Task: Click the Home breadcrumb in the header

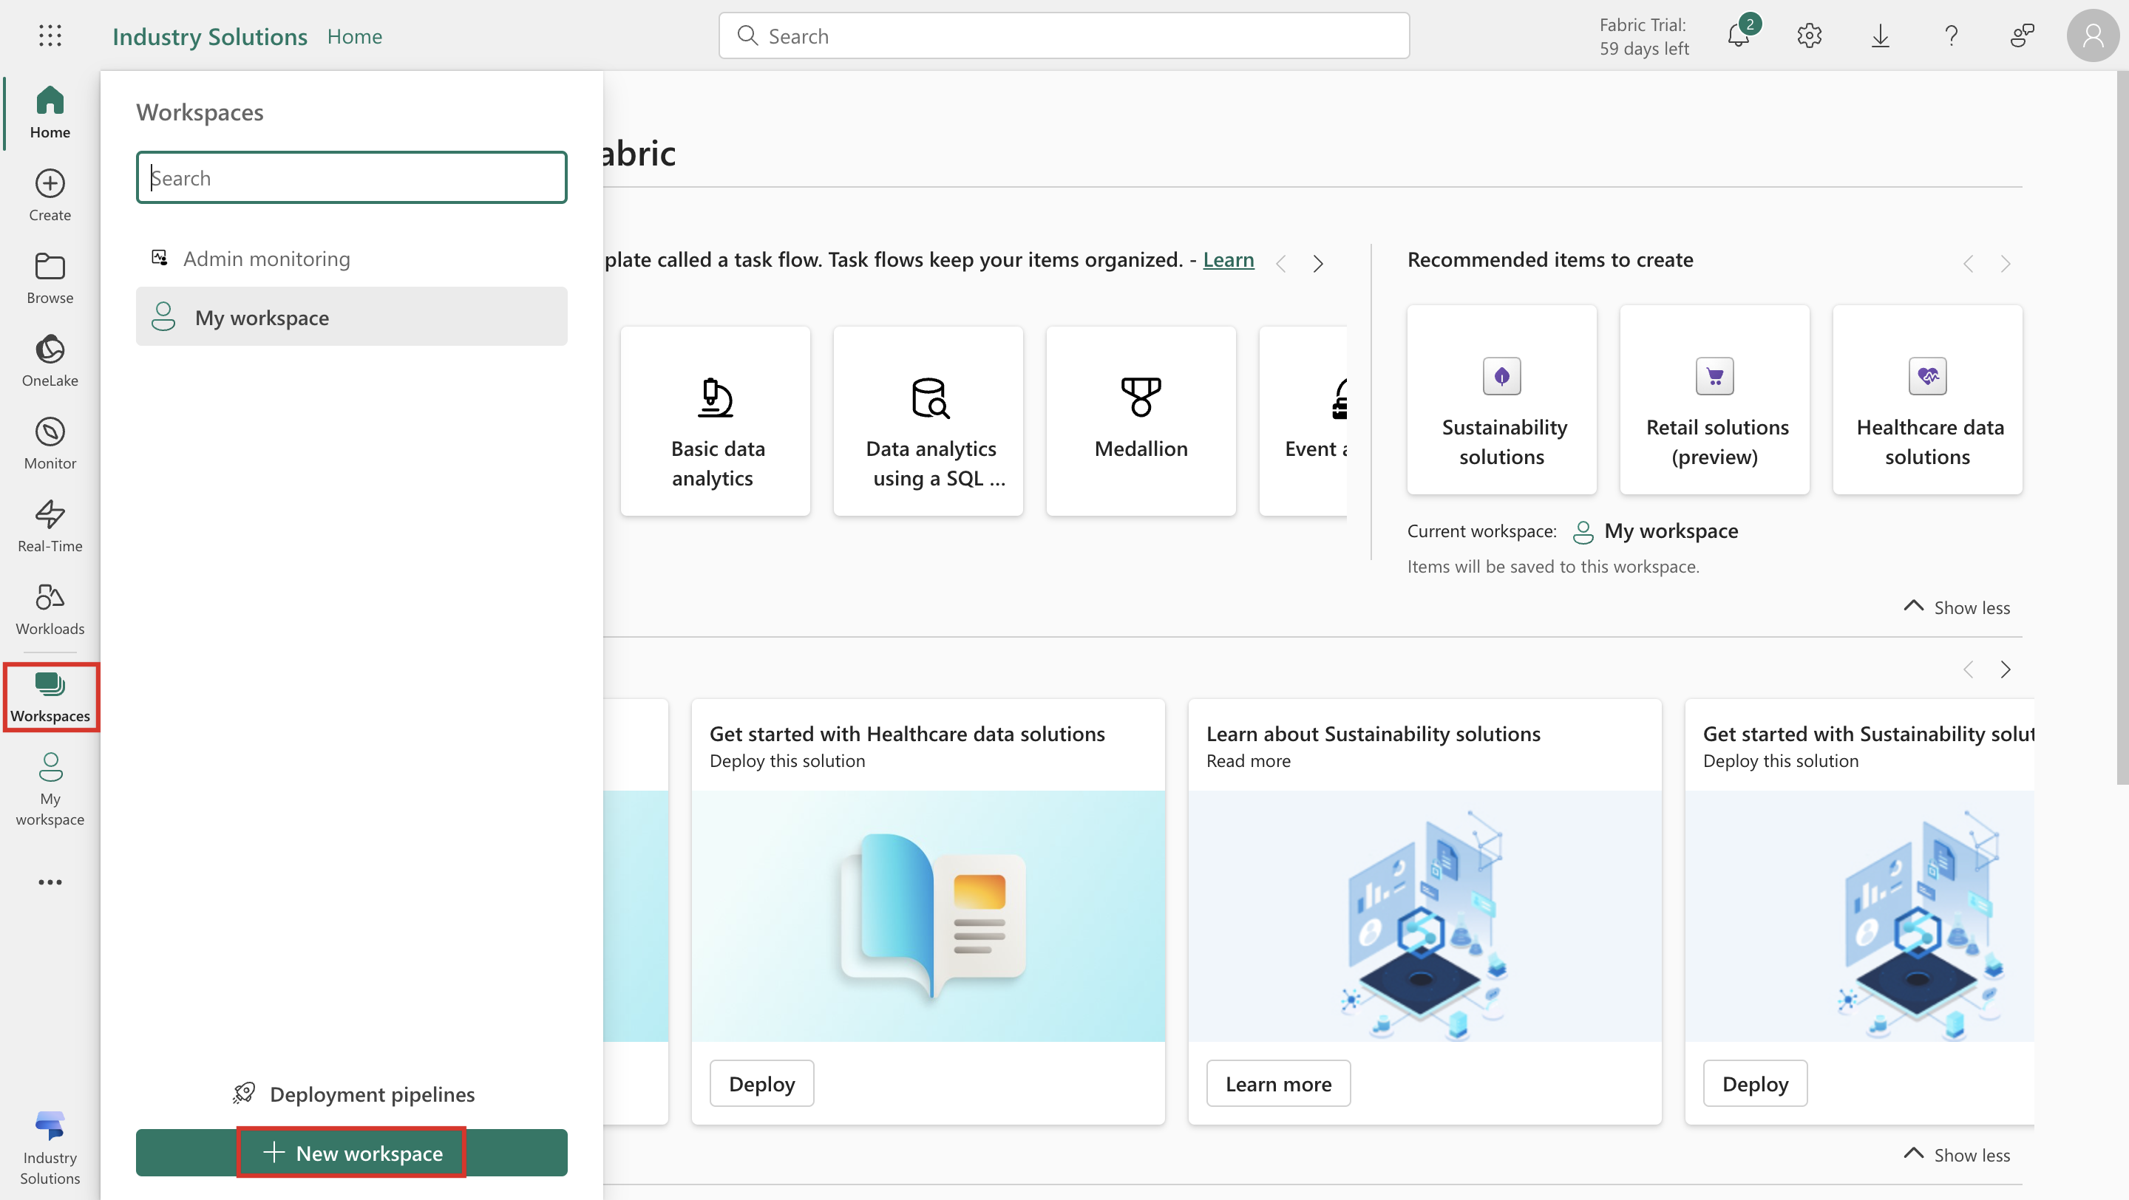Action: 355,35
